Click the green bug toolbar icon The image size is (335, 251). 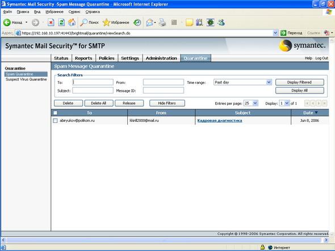(x=210, y=23)
